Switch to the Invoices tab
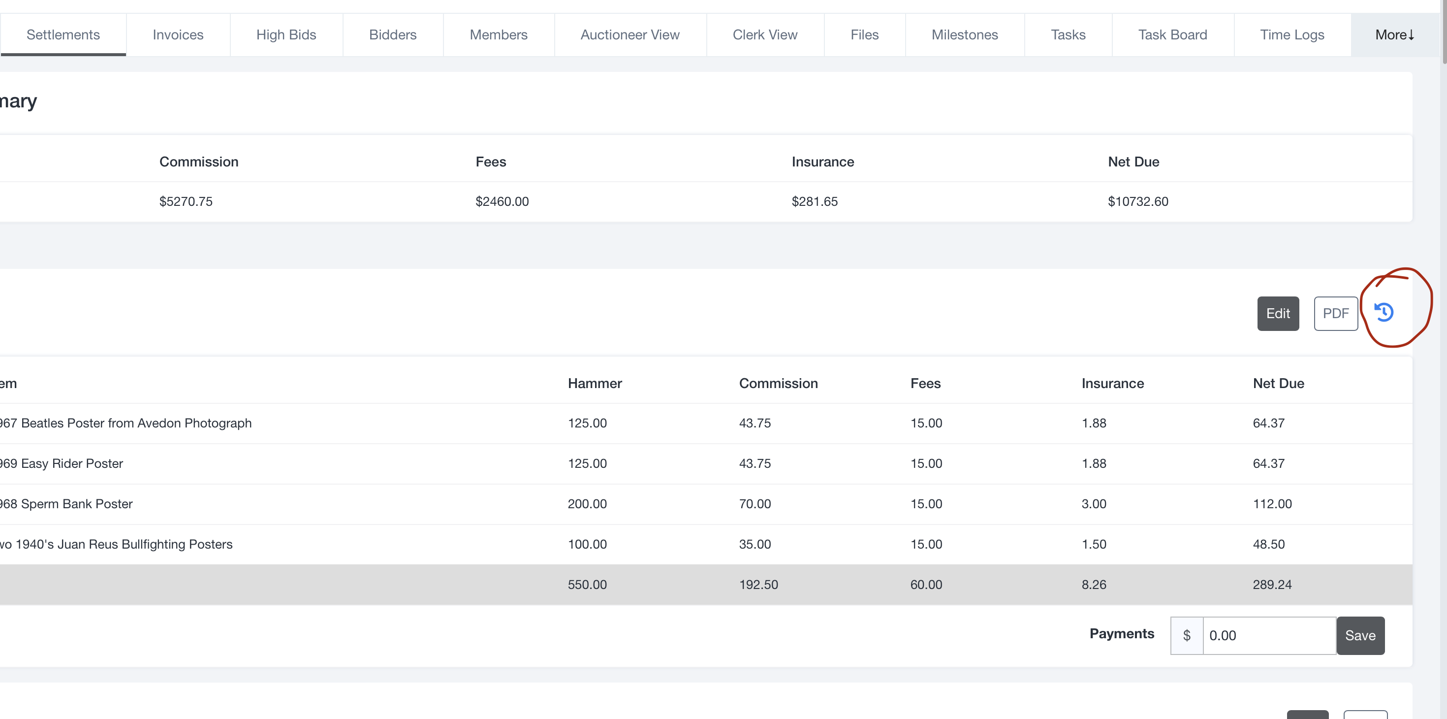Image resolution: width=1447 pixels, height=719 pixels. point(178,35)
